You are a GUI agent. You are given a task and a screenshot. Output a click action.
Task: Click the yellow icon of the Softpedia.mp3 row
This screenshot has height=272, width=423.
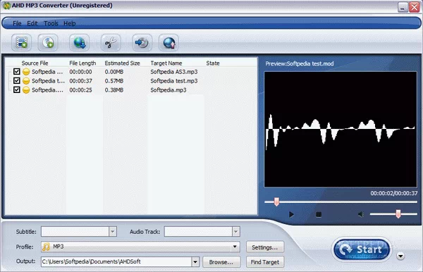pos(26,90)
